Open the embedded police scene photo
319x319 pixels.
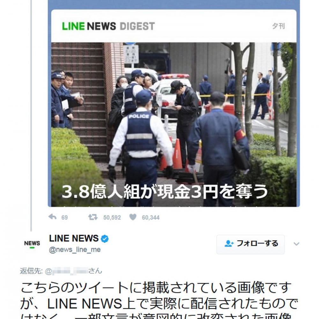(174, 124)
